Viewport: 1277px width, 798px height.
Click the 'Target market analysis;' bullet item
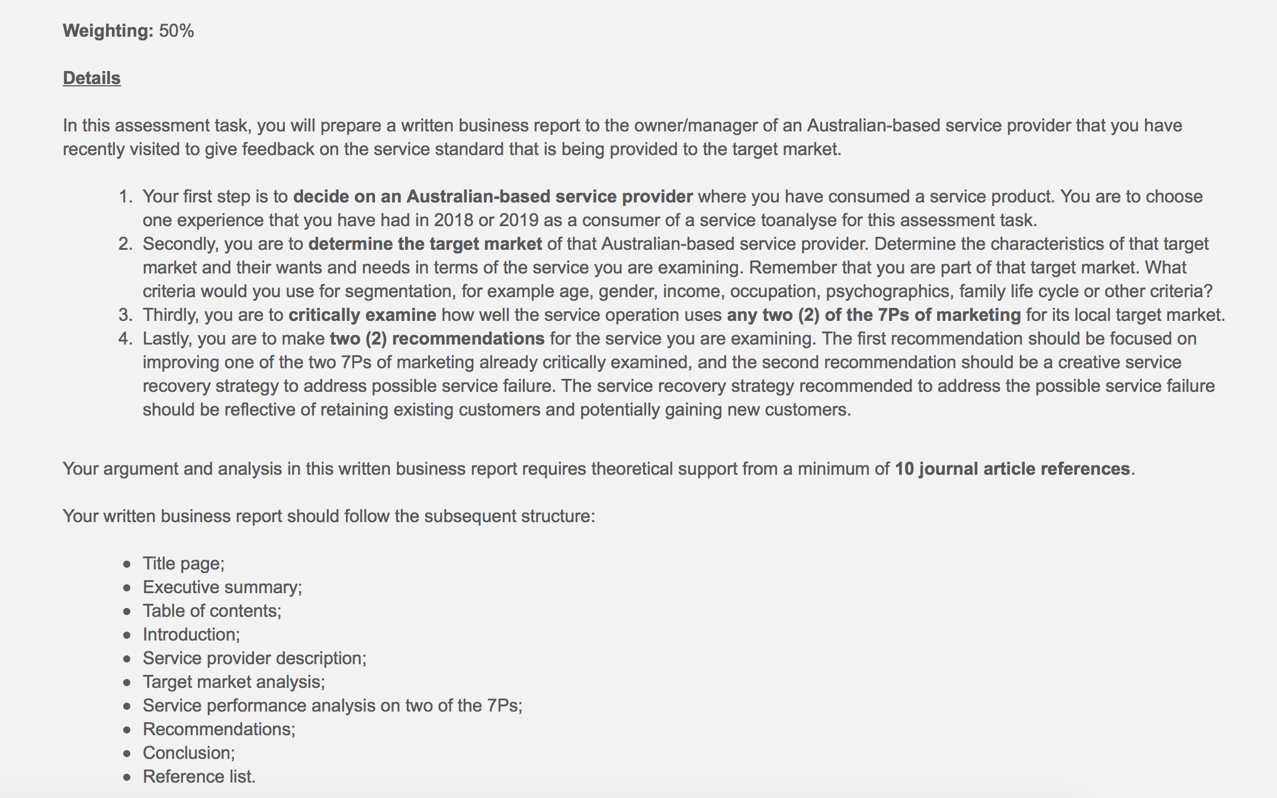click(x=234, y=682)
